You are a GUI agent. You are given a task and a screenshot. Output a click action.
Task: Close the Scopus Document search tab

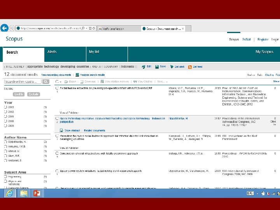point(183,28)
